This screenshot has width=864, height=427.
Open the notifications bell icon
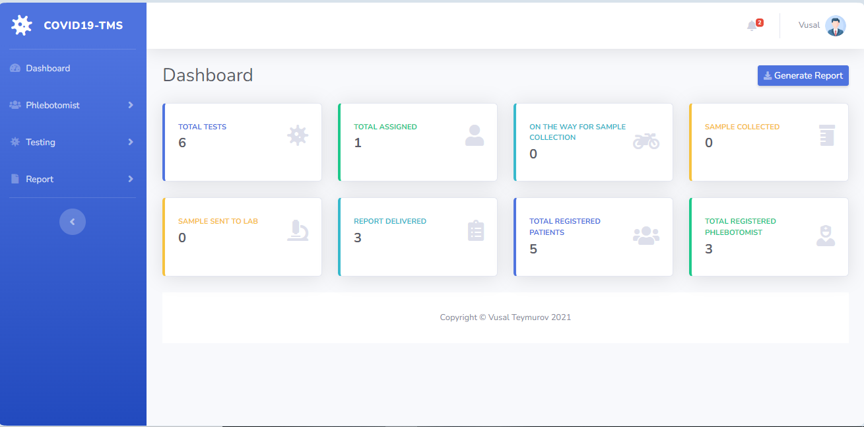[752, 26]
